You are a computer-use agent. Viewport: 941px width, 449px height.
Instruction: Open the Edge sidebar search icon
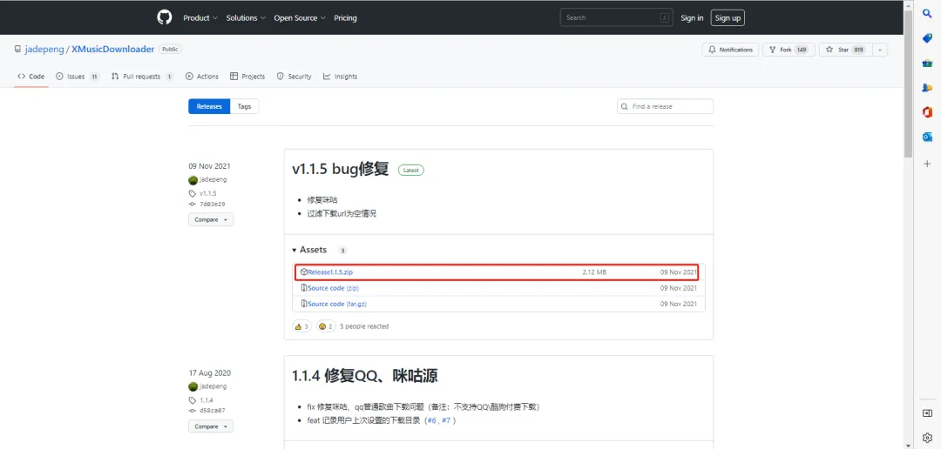(927, 14)
